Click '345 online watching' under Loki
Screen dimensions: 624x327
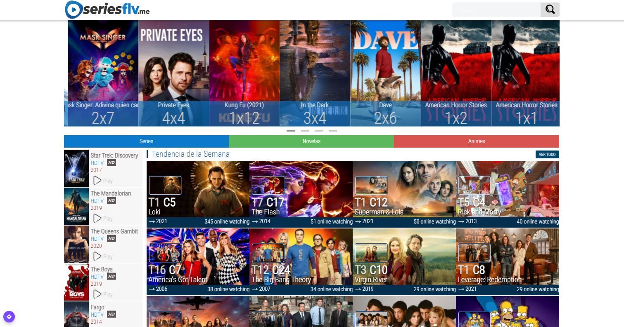pos(227,221)
